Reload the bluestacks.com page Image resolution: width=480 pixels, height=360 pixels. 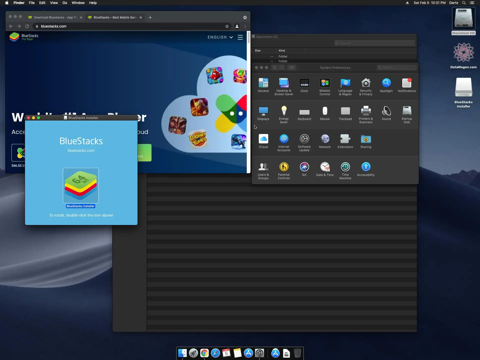tap(27, 26)
